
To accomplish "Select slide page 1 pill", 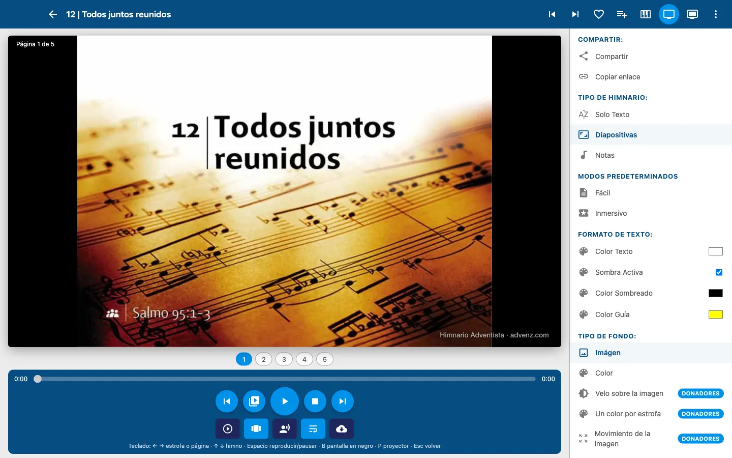I will pos(244,359).
